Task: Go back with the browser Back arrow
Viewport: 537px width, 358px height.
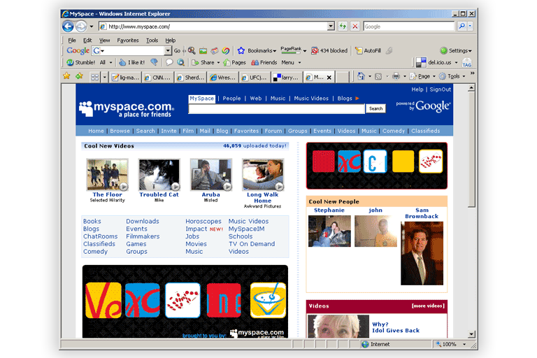Action: tap(68, 27)
